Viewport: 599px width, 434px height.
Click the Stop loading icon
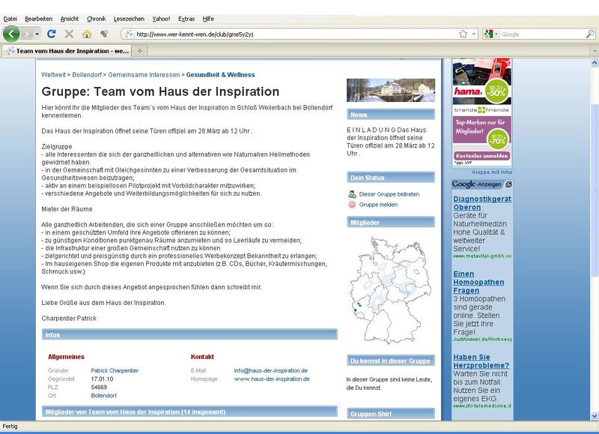pyautogui.click(x=69, y=34)
